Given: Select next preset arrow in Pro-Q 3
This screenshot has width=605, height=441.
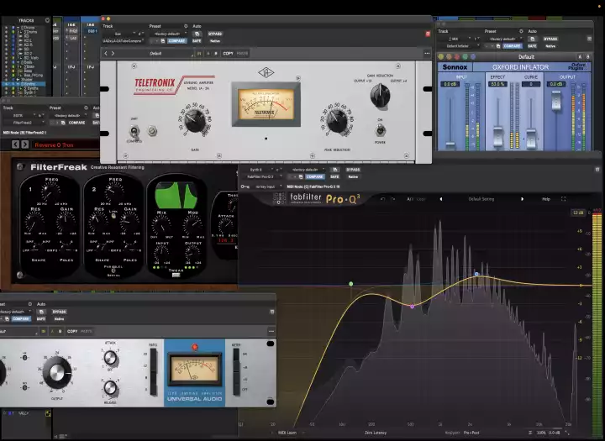Looking at the screenshot, I should [523, 199].
